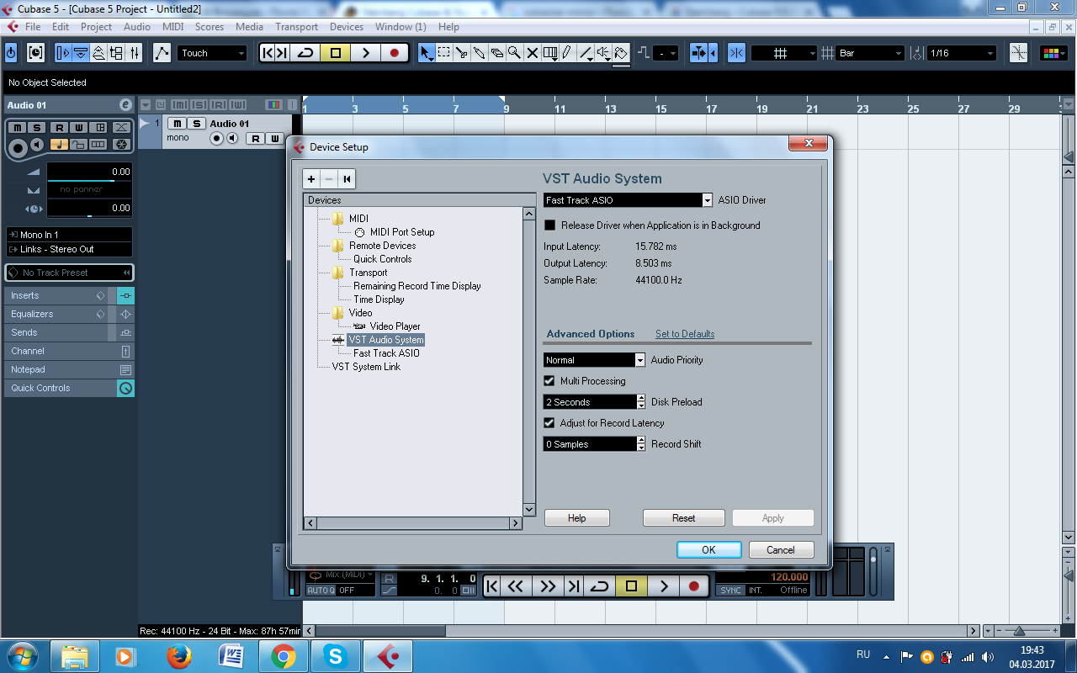This screenshot has height=673, width=1077.
Task: Click Set to Defaults link
Action: point(685,334)
